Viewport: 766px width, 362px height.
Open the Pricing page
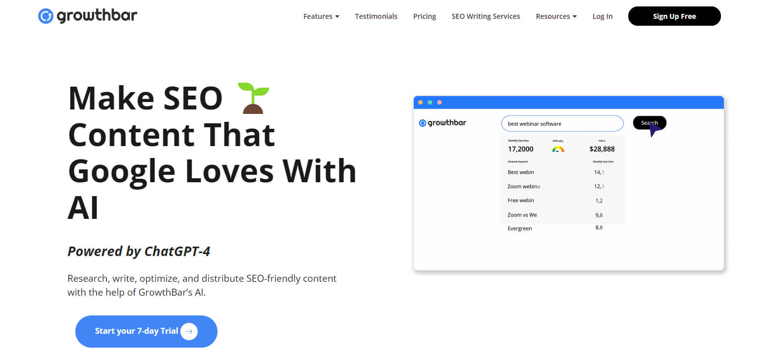(x=425, y=16)
